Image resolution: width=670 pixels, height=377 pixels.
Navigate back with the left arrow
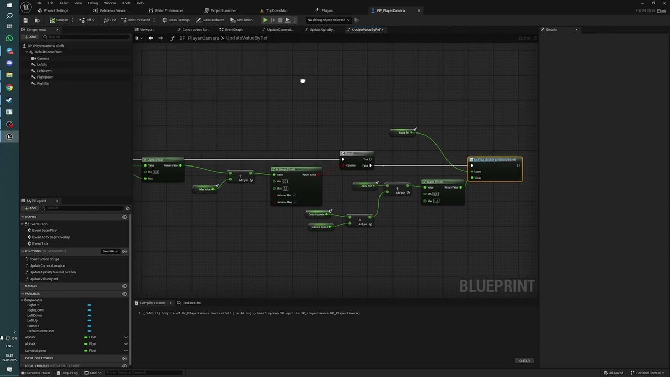[150, 38]
